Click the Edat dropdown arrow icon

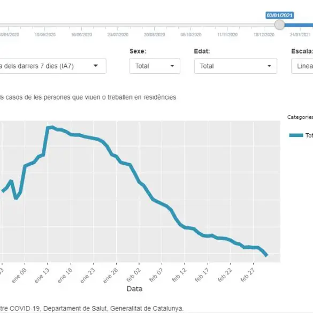click(269, 66)
